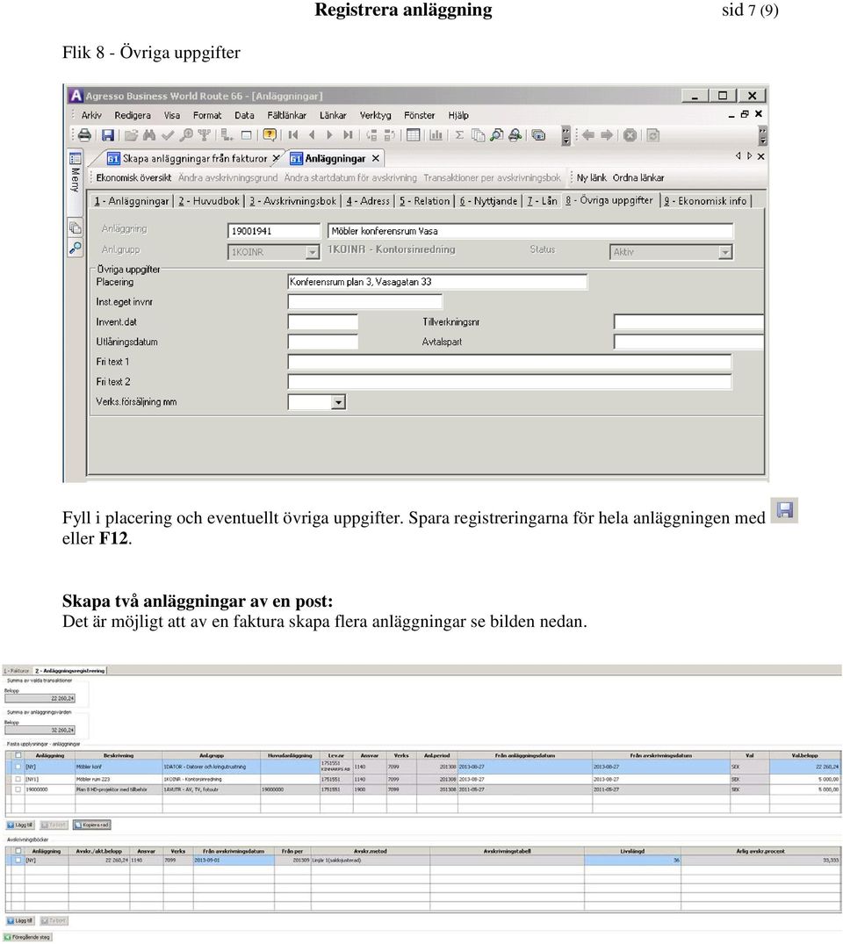The image size is (843, 944).
Task: Click Lägg till below the anläggningar table
Action: pos(20,825)
